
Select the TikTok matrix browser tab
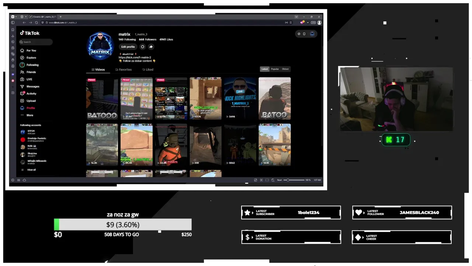pyautogui.click(x=42, y=17)
